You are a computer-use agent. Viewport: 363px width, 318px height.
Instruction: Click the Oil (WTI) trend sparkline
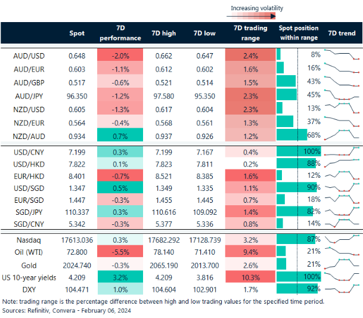click(342, 251)
